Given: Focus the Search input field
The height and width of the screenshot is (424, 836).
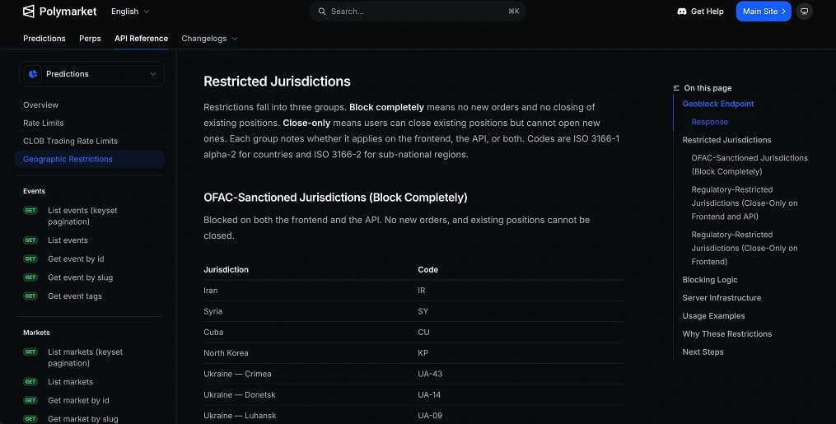Looking at the screenshot, I should coord(418,12).
